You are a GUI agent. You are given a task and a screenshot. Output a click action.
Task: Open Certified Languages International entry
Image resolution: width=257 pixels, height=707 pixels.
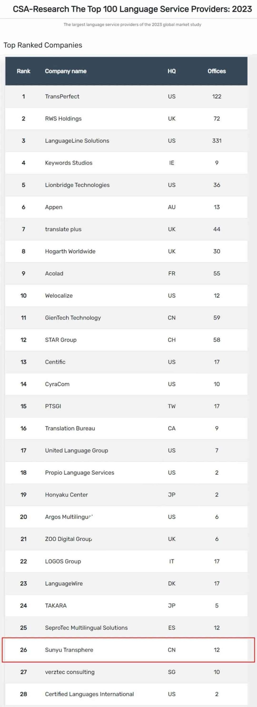tap(89, 694)
